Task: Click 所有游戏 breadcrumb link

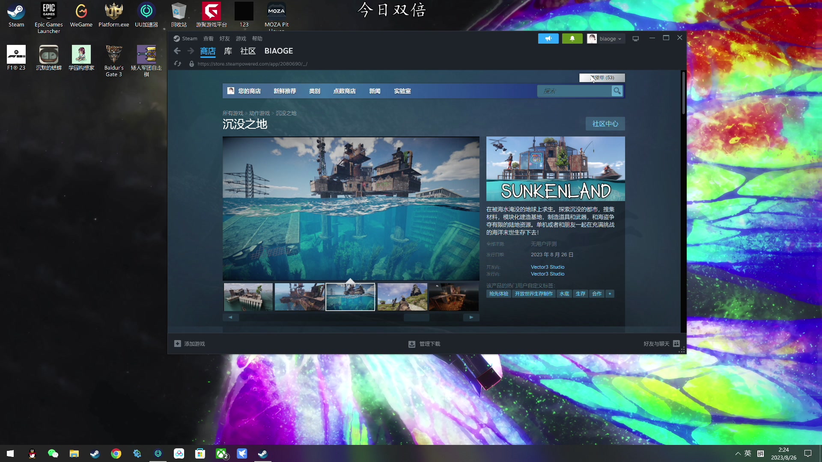Action: point(233,113)
